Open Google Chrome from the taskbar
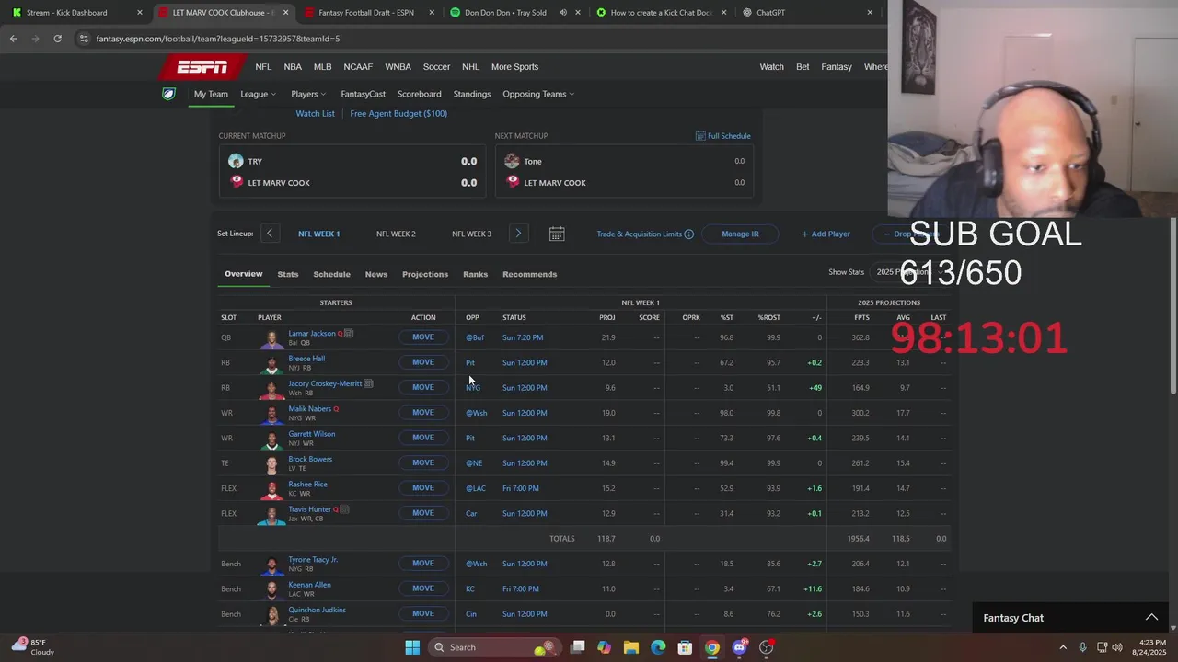The height and width of the screenshot is (662, 1178). (x=712, y=647)
